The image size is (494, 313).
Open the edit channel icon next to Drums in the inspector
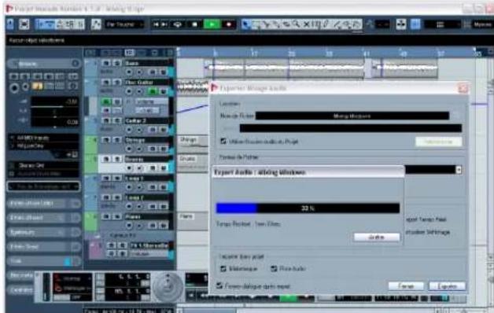click(x=75, y=64)
